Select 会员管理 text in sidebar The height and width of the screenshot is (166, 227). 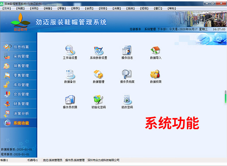pos(21,94)
